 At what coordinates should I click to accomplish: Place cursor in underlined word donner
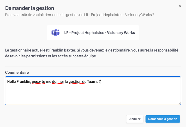tap(58, 82)
